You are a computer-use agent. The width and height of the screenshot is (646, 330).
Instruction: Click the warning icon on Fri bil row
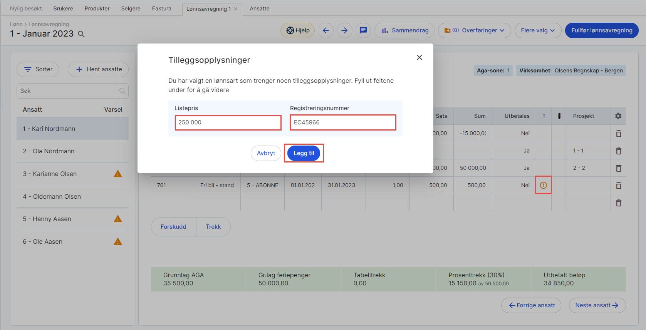tap(543, 185)
